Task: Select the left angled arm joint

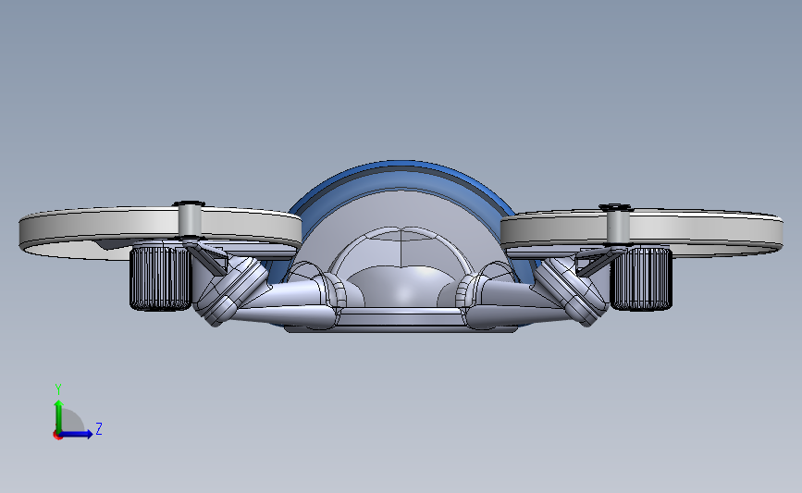Action: pyautogui.click(x=231, y=291)
